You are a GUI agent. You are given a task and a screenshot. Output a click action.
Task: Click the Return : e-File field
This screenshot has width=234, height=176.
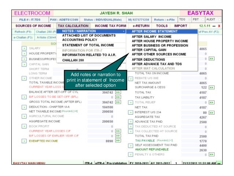[164, 19]
